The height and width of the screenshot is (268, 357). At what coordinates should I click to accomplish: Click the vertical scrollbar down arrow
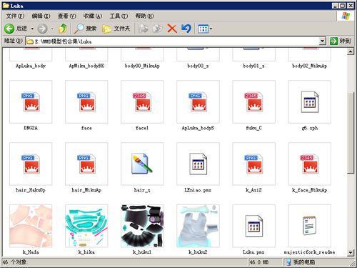351,252
